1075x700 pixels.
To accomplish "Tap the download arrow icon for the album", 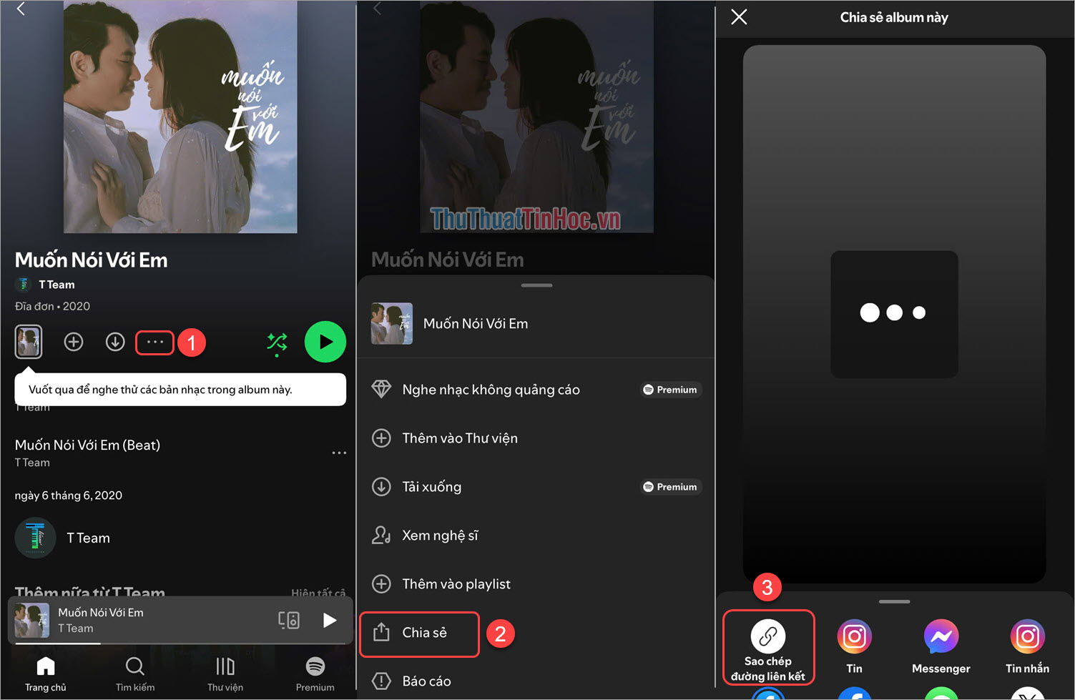I will pyautogui.click(x=115, y=342).
